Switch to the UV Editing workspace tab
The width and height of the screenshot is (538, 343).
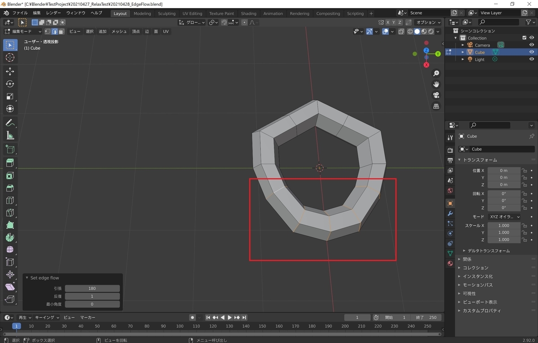[x=192, y=13]
